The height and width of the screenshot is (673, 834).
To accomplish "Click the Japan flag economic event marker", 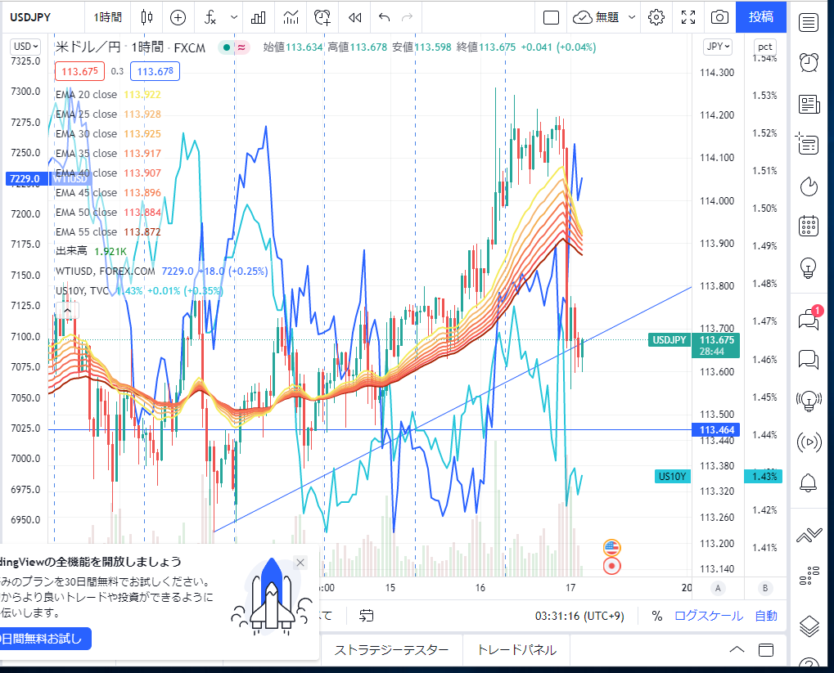I will pos(611,566).
